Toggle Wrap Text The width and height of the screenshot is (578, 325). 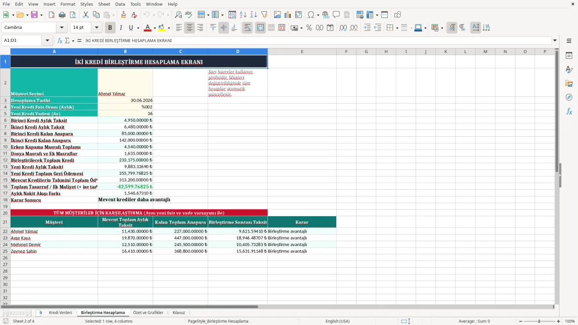click(x=248, y=28)
